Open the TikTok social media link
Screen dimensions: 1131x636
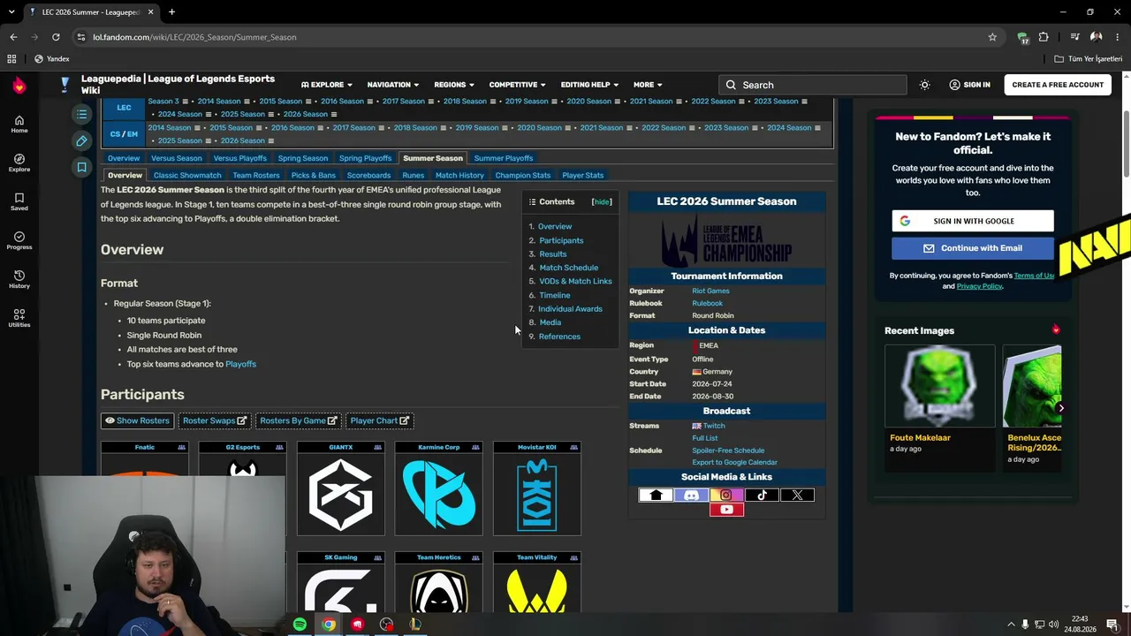pyautogui.click(x=762, y=496)
